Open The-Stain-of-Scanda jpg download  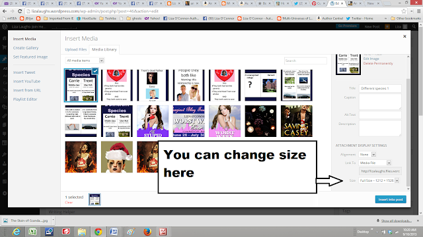[x=26, y=221]
